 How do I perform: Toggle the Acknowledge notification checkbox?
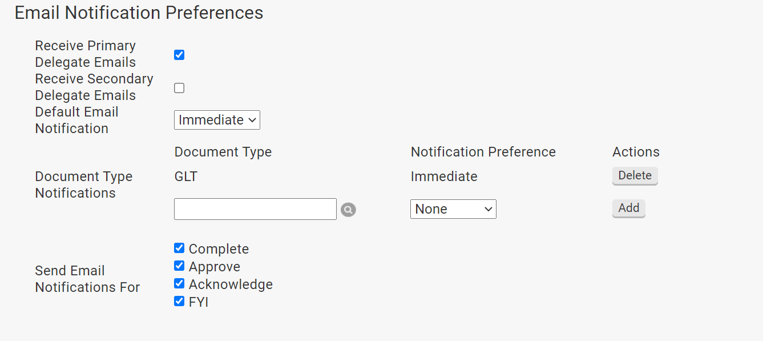point(179,283)
